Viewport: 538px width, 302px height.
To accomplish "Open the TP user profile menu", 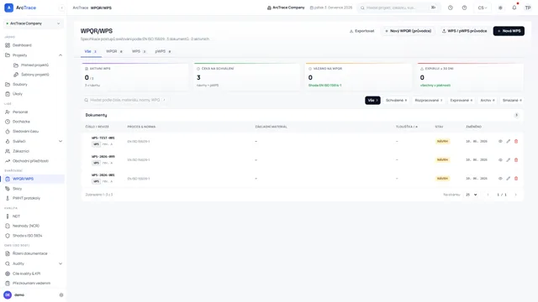I will click(528, 8).
